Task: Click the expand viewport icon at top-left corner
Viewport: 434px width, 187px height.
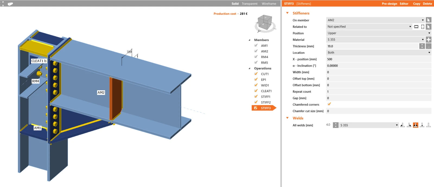Action: tap(2, 4)
